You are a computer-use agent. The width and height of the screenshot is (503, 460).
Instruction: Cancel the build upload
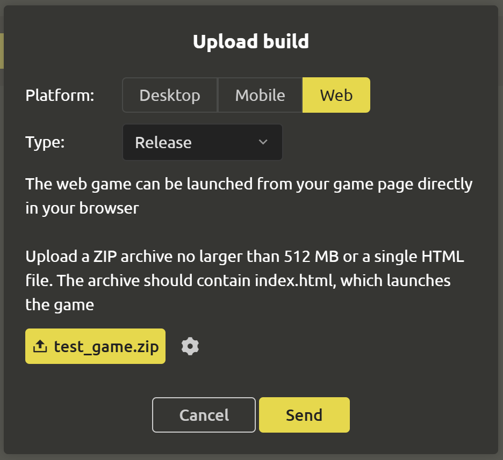tap(204, 415)
